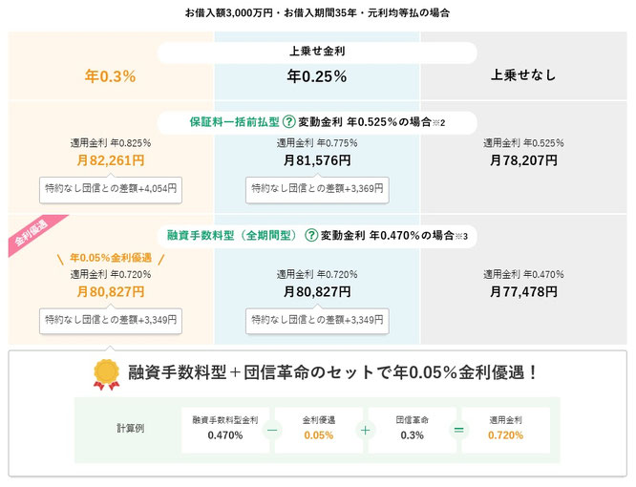
Task: Click 適用金利 年0.720% in the 年0.3% column
Action: coord(111,274)
